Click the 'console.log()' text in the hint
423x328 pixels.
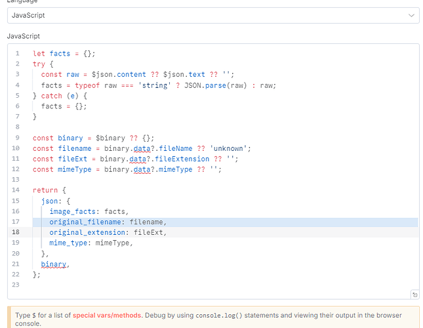pyautogui.click(x=219, y=316)
